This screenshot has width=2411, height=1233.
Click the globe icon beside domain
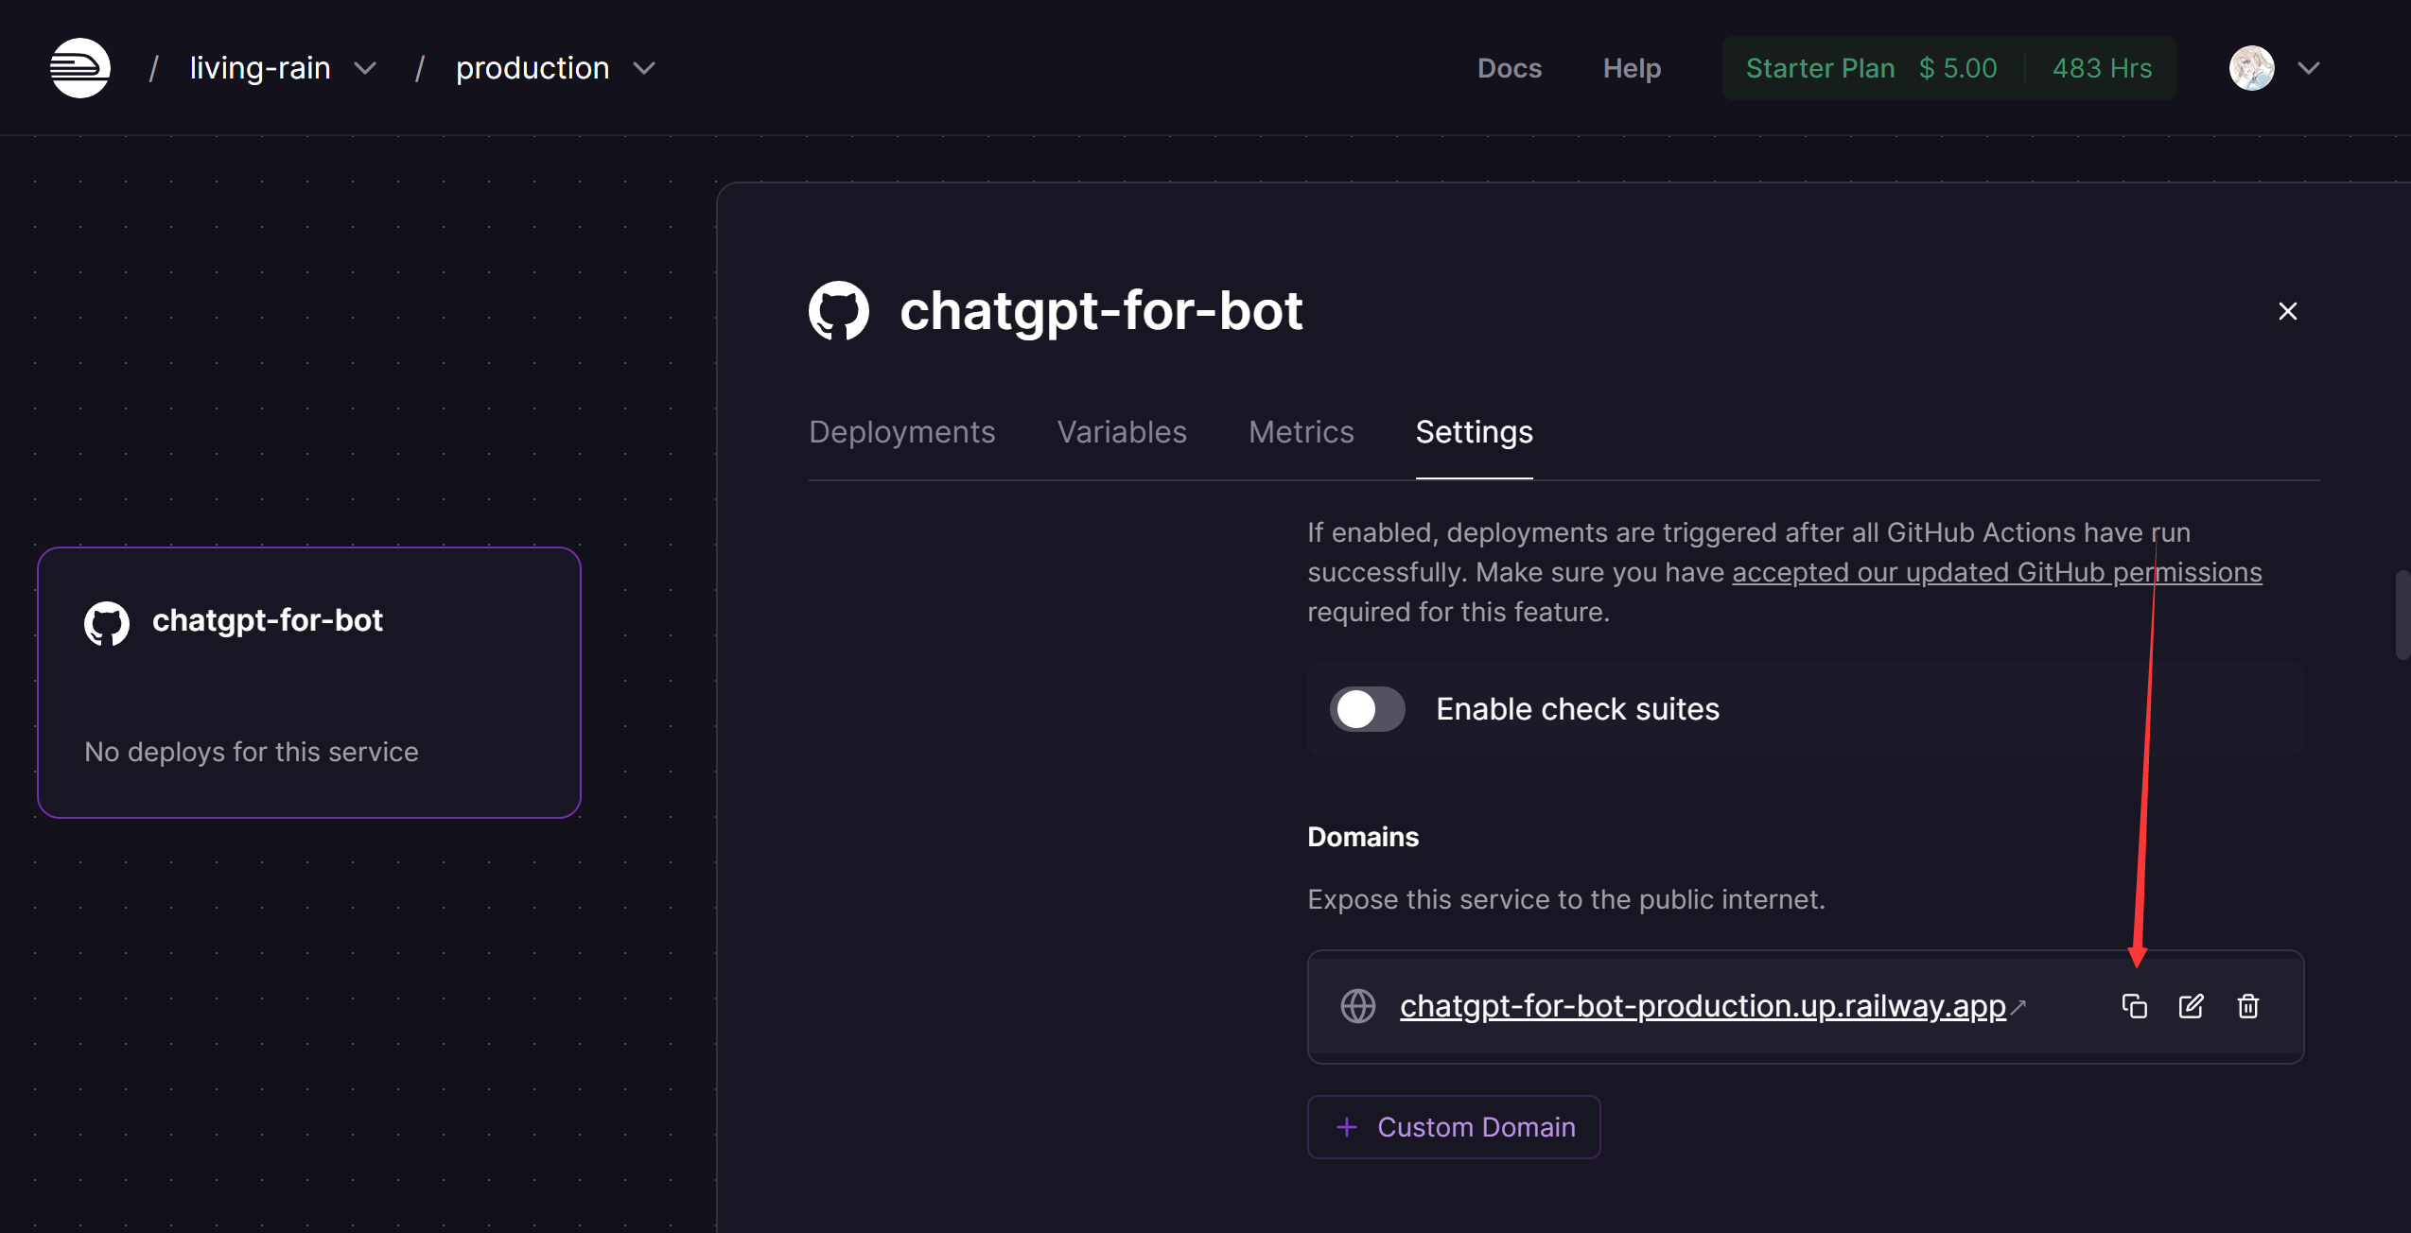[x=1358, y=1006]
